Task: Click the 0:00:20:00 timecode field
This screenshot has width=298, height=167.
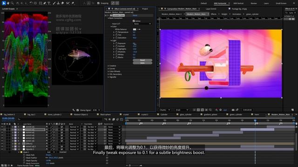Action: (x=8, y=118)
